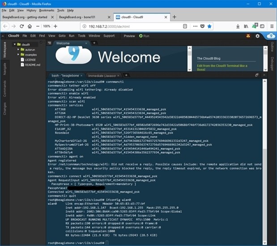Close the BeagleBoard bone101 tab

click(x=109, y=17)
